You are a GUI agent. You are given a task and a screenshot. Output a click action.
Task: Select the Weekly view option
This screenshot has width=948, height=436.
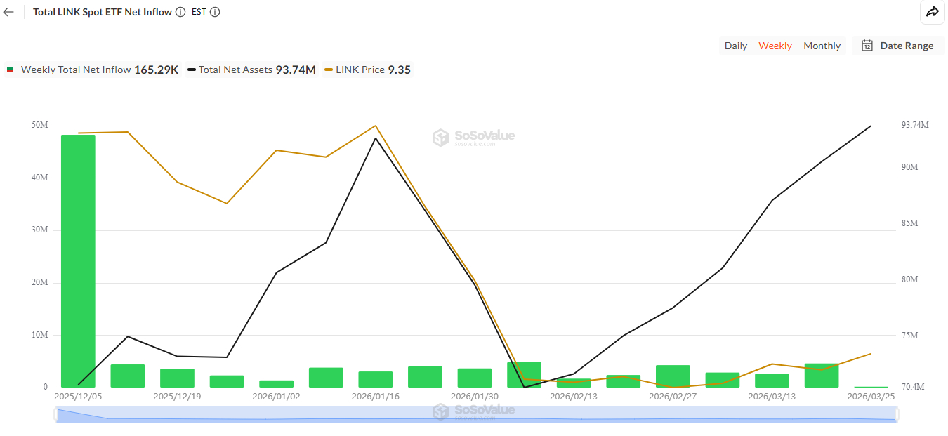coord(775,45)
